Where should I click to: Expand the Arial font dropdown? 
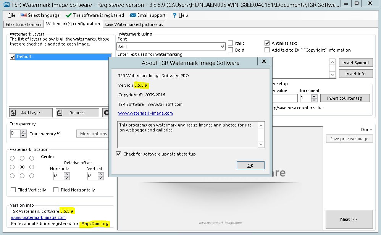pyautogui.click(x=222, y=47)
